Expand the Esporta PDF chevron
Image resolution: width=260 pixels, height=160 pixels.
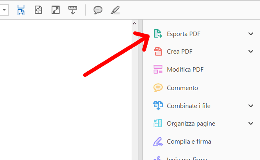point(251,34)
